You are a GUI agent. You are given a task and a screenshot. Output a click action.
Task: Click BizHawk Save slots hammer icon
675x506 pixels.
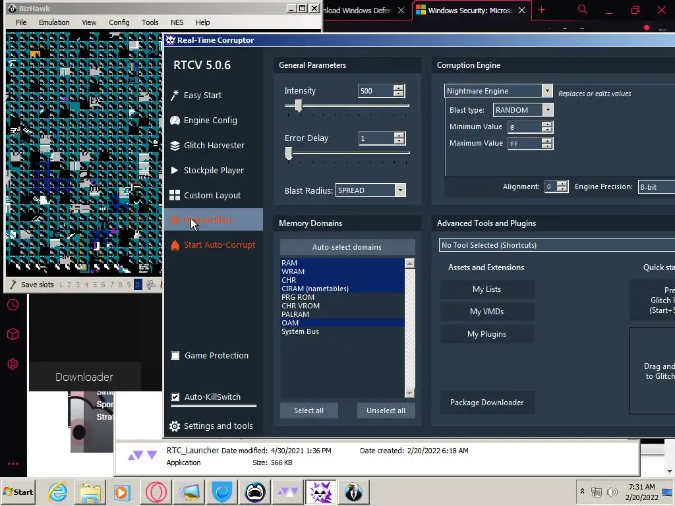pyautogui.click(x=13, y=285)
